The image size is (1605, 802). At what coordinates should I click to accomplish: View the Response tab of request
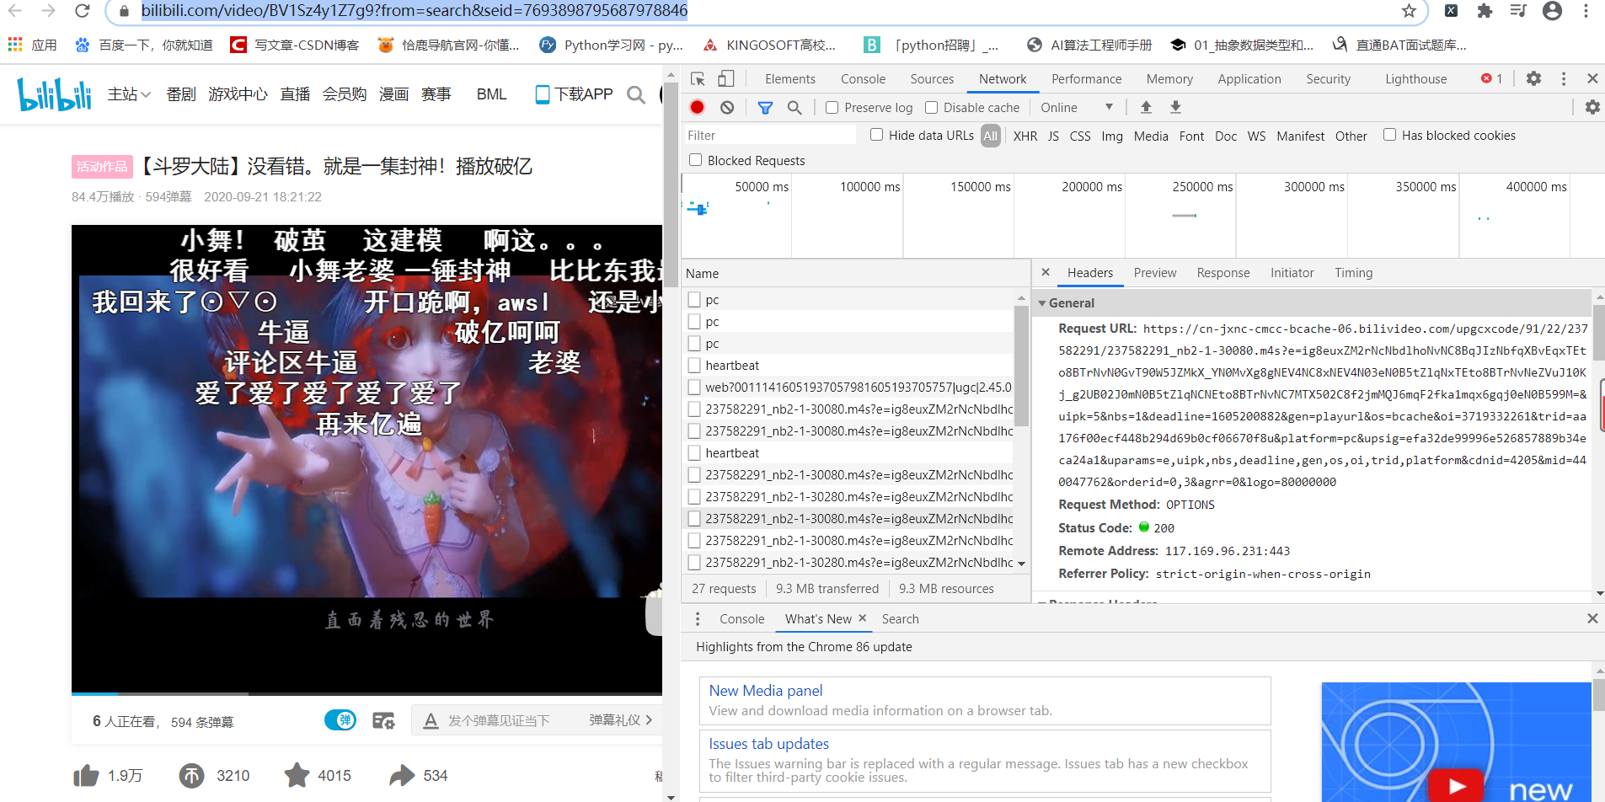[x=1222, y=272]
